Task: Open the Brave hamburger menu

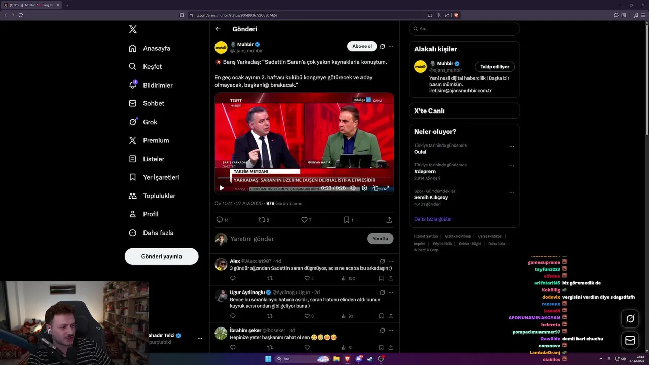Action: tap(643, 15)
